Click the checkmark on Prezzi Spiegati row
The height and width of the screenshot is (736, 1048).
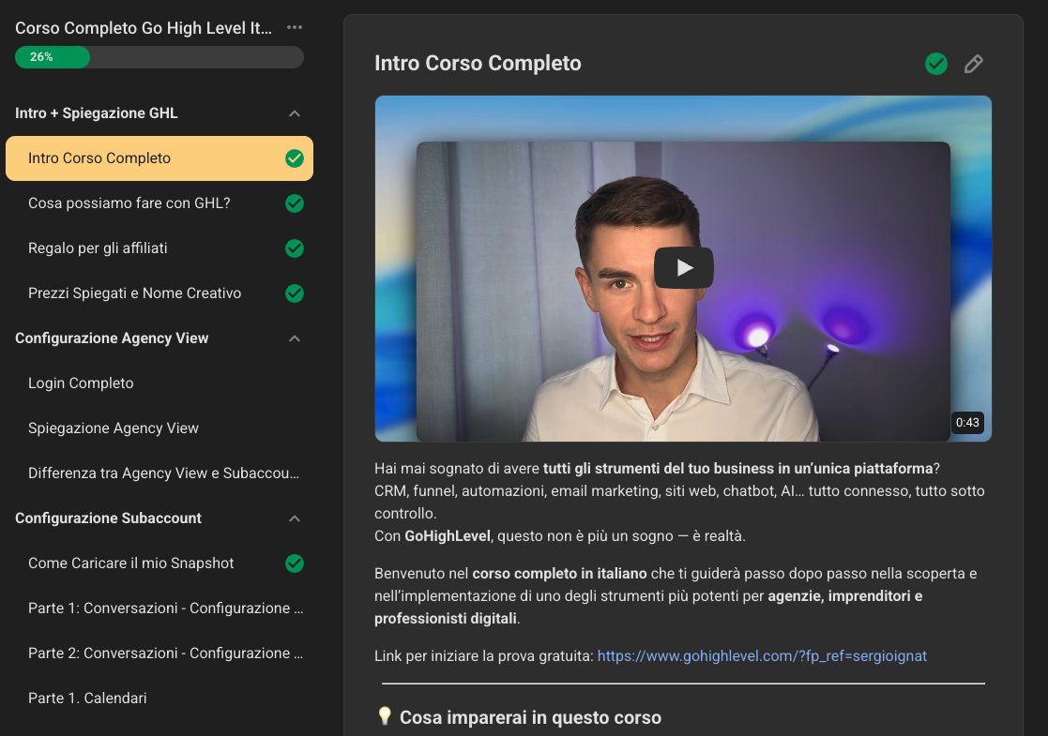[x=294, y=293]
